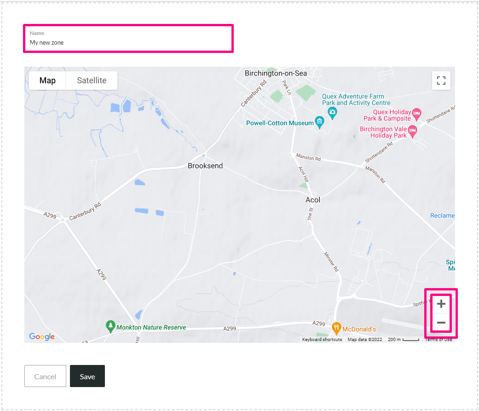Toggle fullscreen map view
The height and width of the screenshot is (411, 479).
[x=441, y=81]
